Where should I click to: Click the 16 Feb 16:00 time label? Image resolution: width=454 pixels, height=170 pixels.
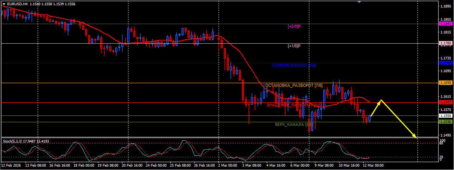point(60,165)
